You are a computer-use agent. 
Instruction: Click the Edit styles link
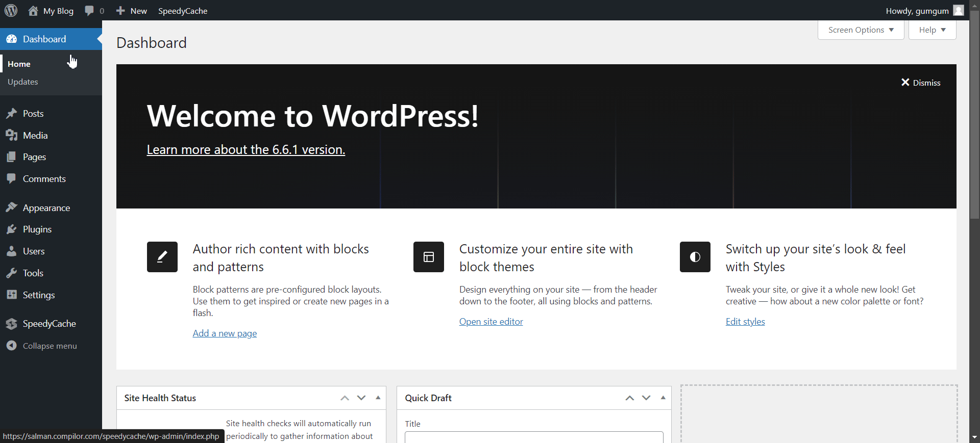tap(745, 322)
